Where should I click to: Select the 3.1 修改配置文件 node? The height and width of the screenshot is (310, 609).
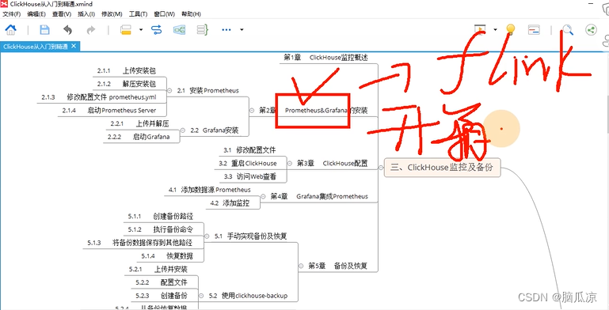[250, 150]
